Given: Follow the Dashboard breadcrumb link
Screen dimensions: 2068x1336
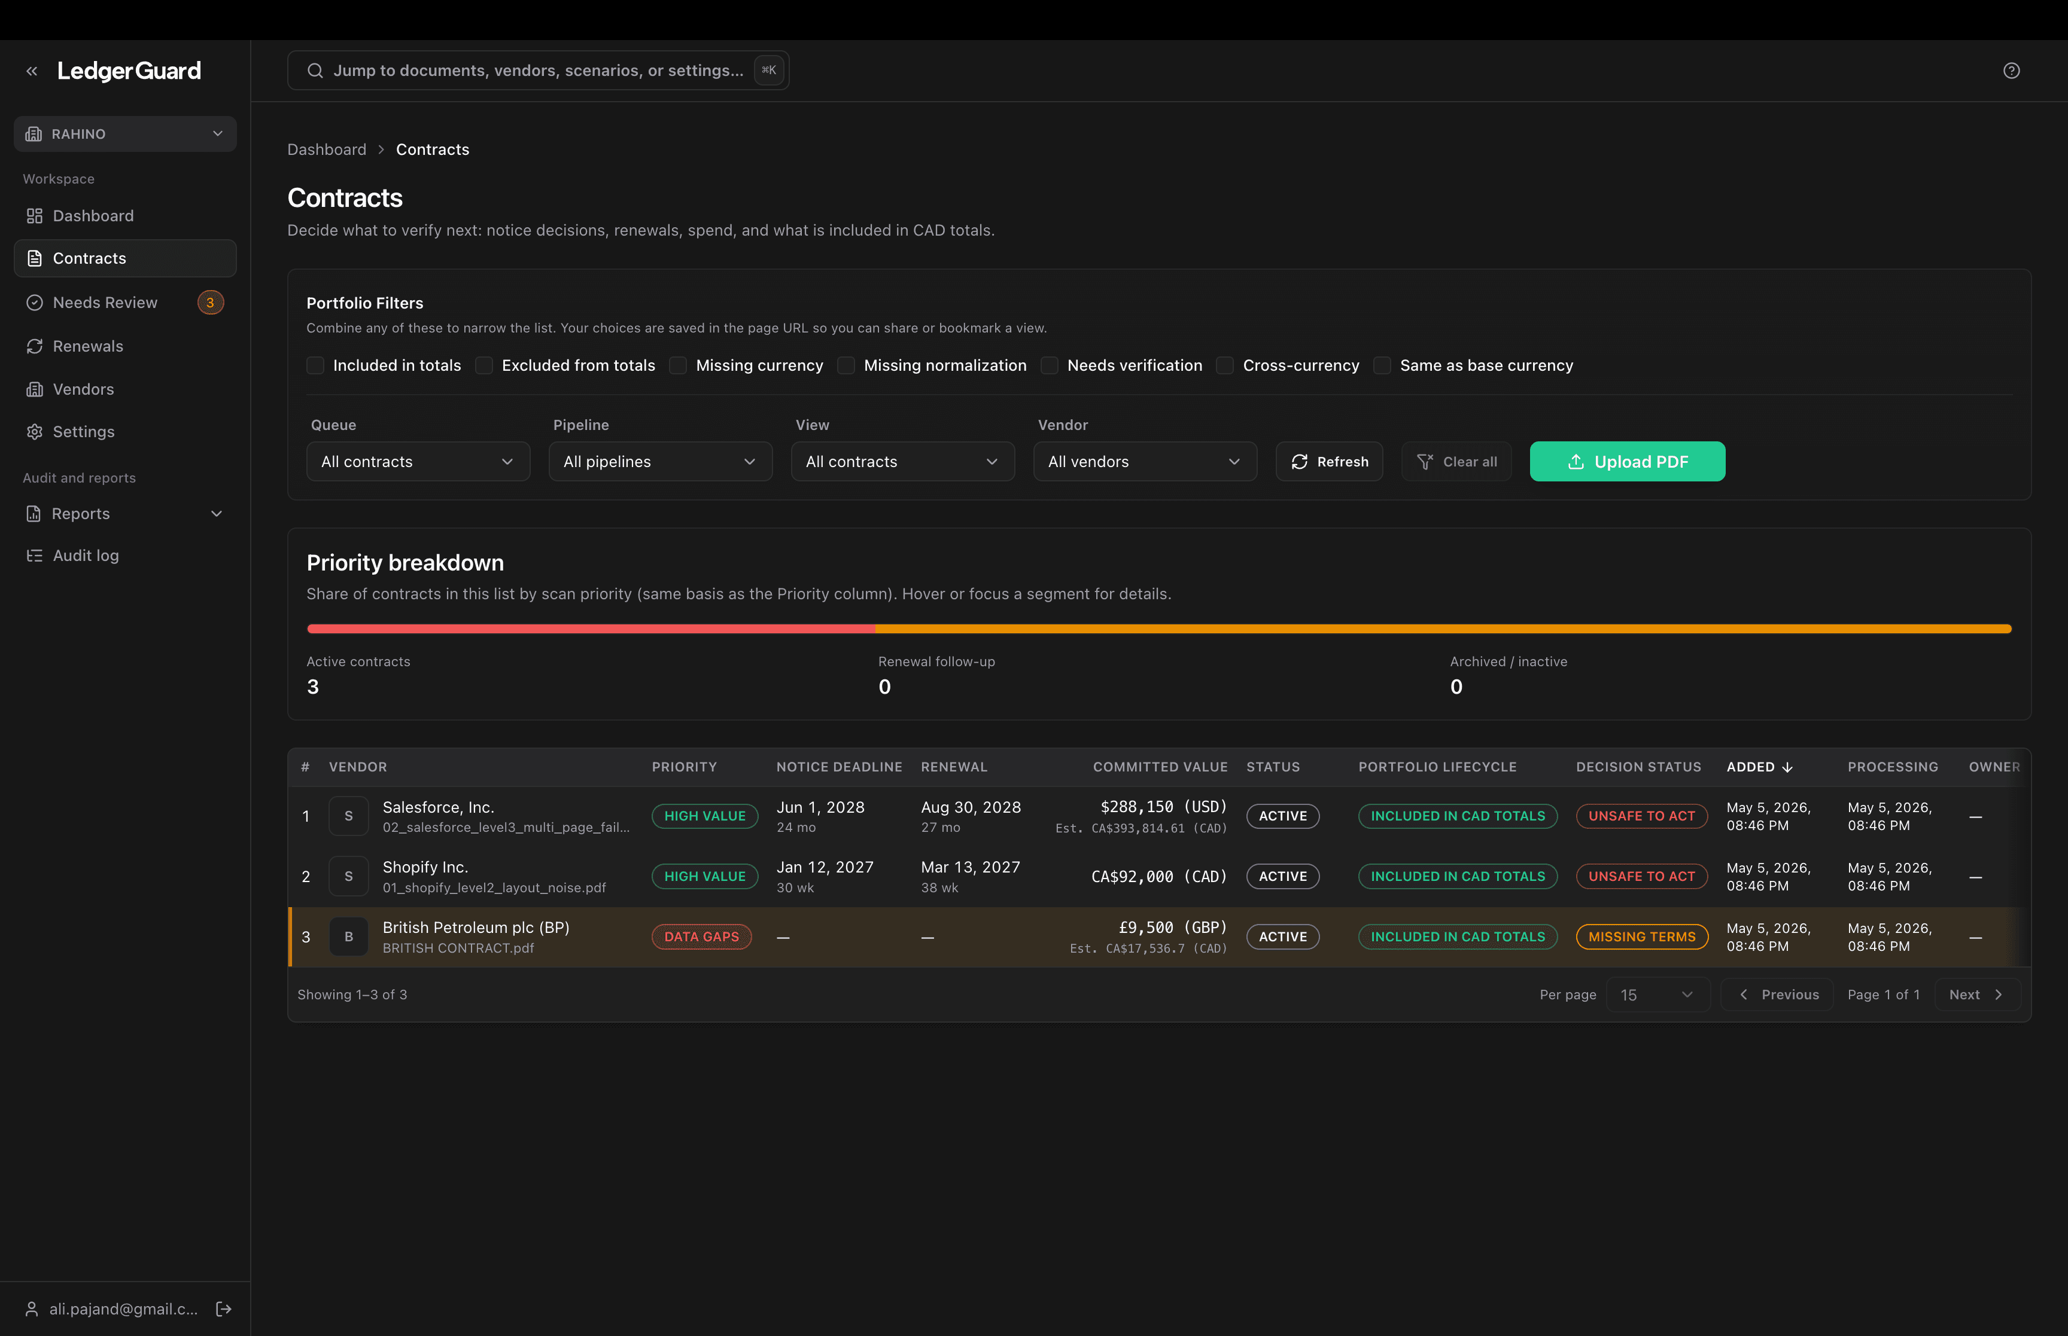Looking at the screenshot, I should pyautogui.click(x=327, y=150).
